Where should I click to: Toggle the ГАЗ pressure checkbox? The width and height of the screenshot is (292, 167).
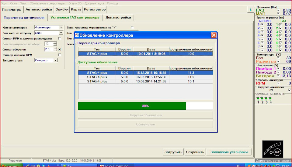pos(278,10)
